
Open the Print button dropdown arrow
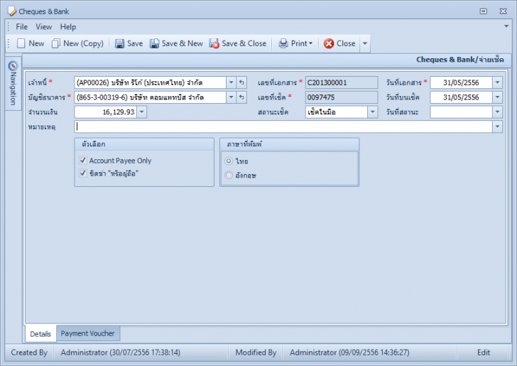click(x=310, y=43)
